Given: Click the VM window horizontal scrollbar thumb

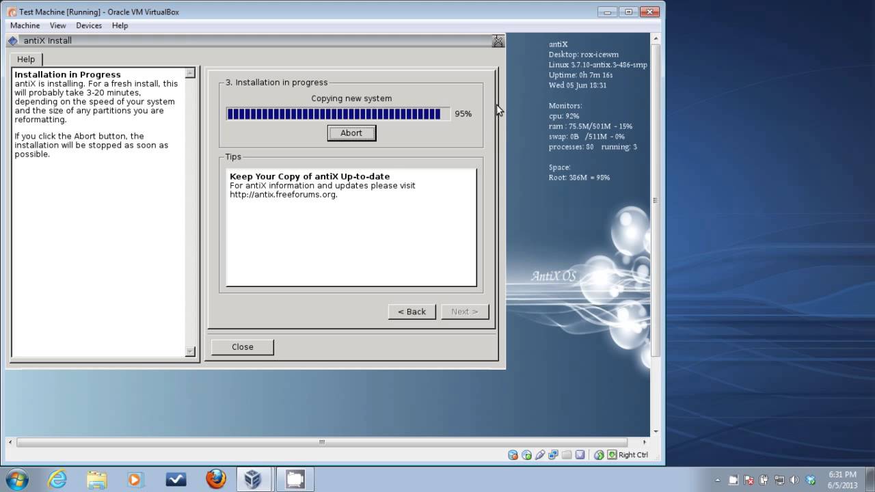Looking at the screenshot, I should [x=322, y=442].
